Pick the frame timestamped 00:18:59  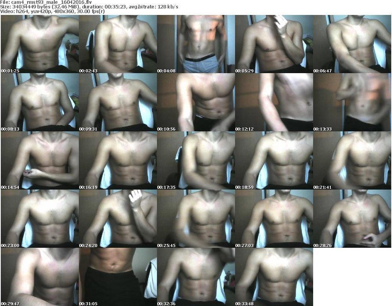(x=274, y=160)
